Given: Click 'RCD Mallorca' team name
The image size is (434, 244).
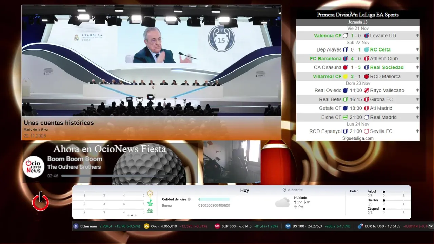Looking at the screenshot, I should pyautogui.click(x=386, y=76).
